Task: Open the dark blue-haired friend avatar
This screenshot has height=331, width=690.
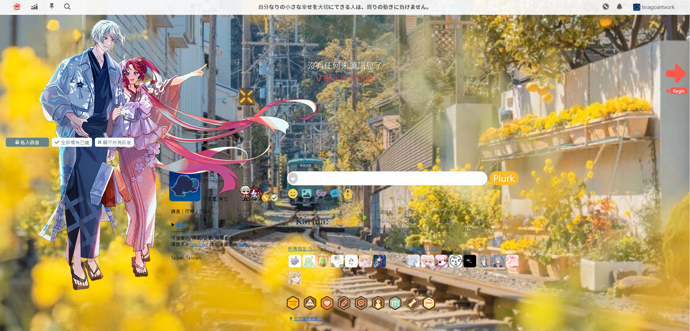Action: click(x=379, y=261)
